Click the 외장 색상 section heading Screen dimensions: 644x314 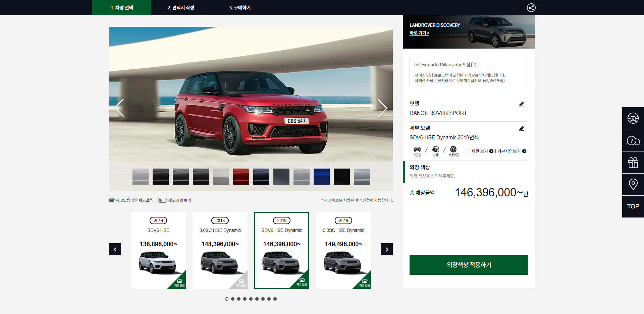tap(420, 167)
